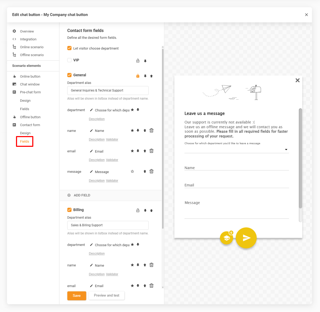This screenshot has width=320, height=312.
Task: Click the graduation cap badge icon in preview
Action: click(x=227, y=238)
